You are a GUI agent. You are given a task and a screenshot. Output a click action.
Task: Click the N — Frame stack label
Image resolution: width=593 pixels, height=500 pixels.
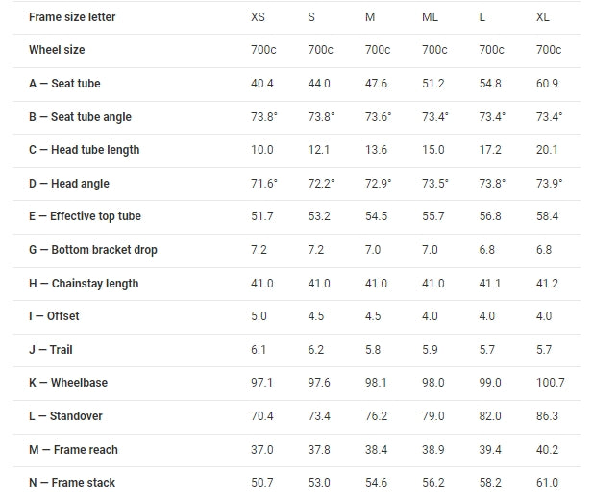coord(72,483)
